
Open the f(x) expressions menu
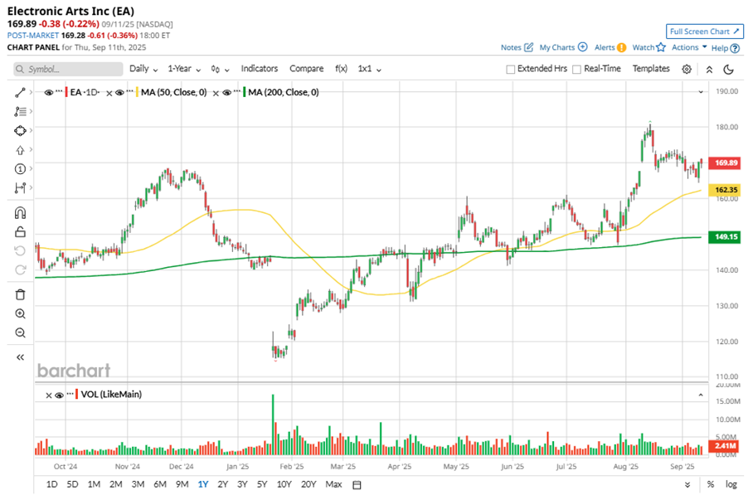click(341, 69)
